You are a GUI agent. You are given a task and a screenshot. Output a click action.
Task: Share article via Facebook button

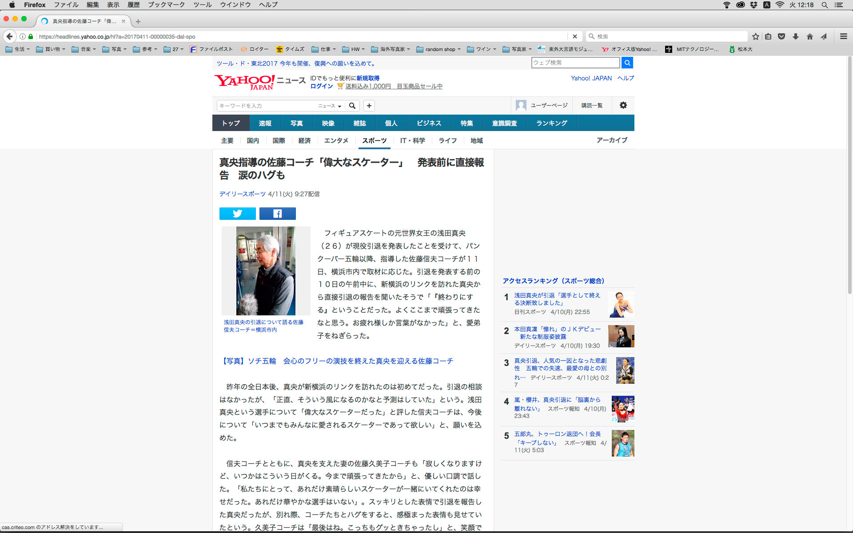coord(277,214)
